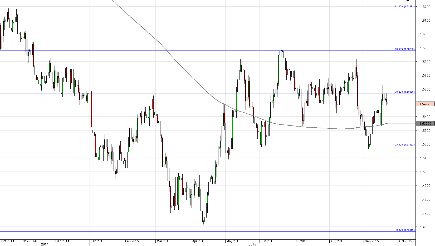
Task: Click the 1.5300 price axis label
Action: [425, 130]
